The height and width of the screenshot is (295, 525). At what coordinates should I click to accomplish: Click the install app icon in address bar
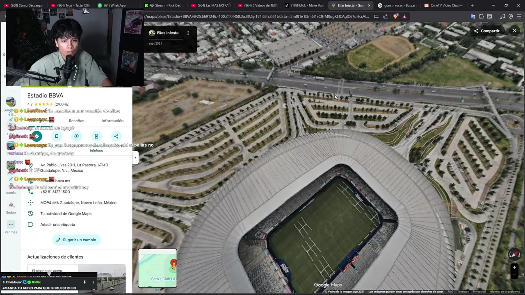click(x=377, y=16)
